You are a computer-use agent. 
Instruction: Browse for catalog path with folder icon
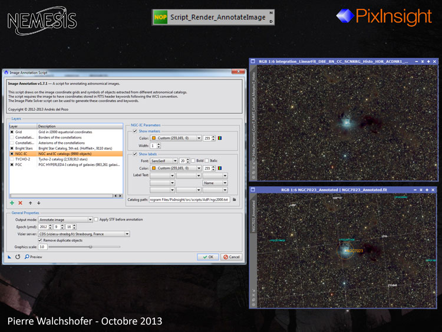234,199
